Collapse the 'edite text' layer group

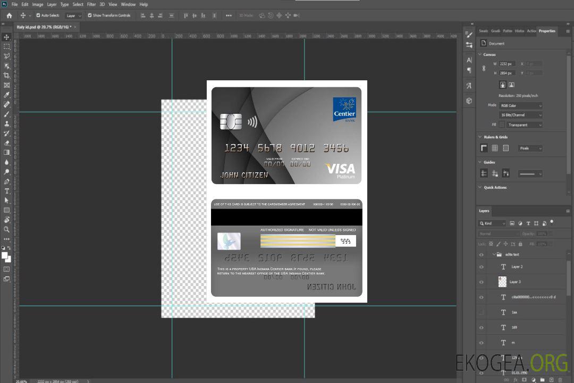(494, 254)
